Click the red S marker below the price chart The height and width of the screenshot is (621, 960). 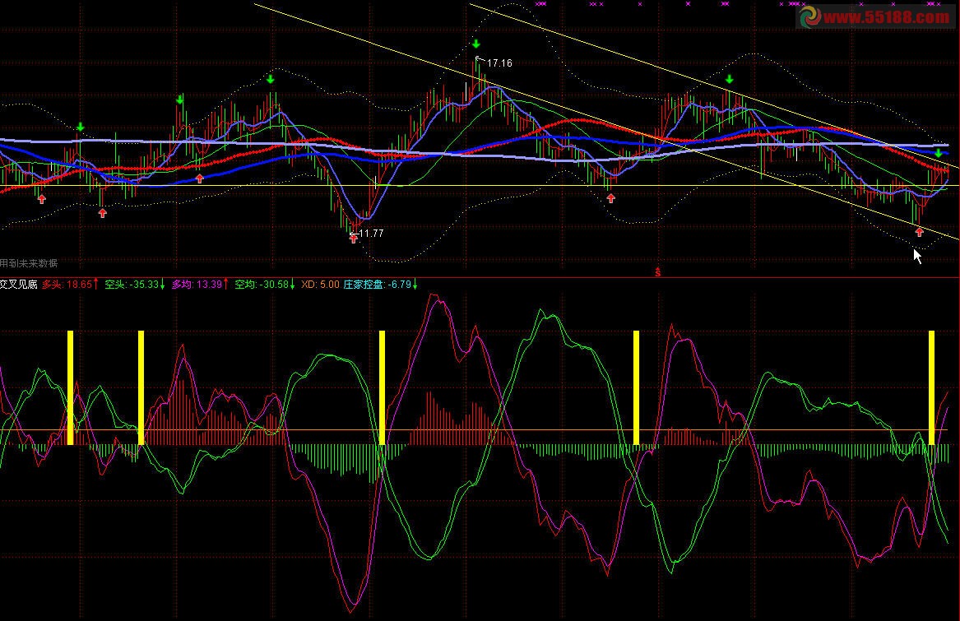(x=657, y=271)
